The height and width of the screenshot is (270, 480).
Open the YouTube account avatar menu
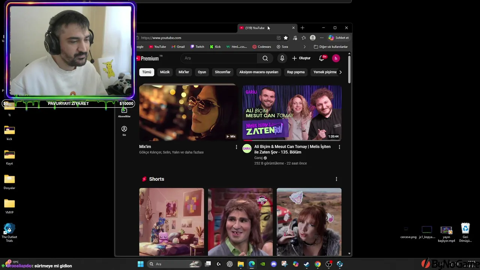(336, 58)
